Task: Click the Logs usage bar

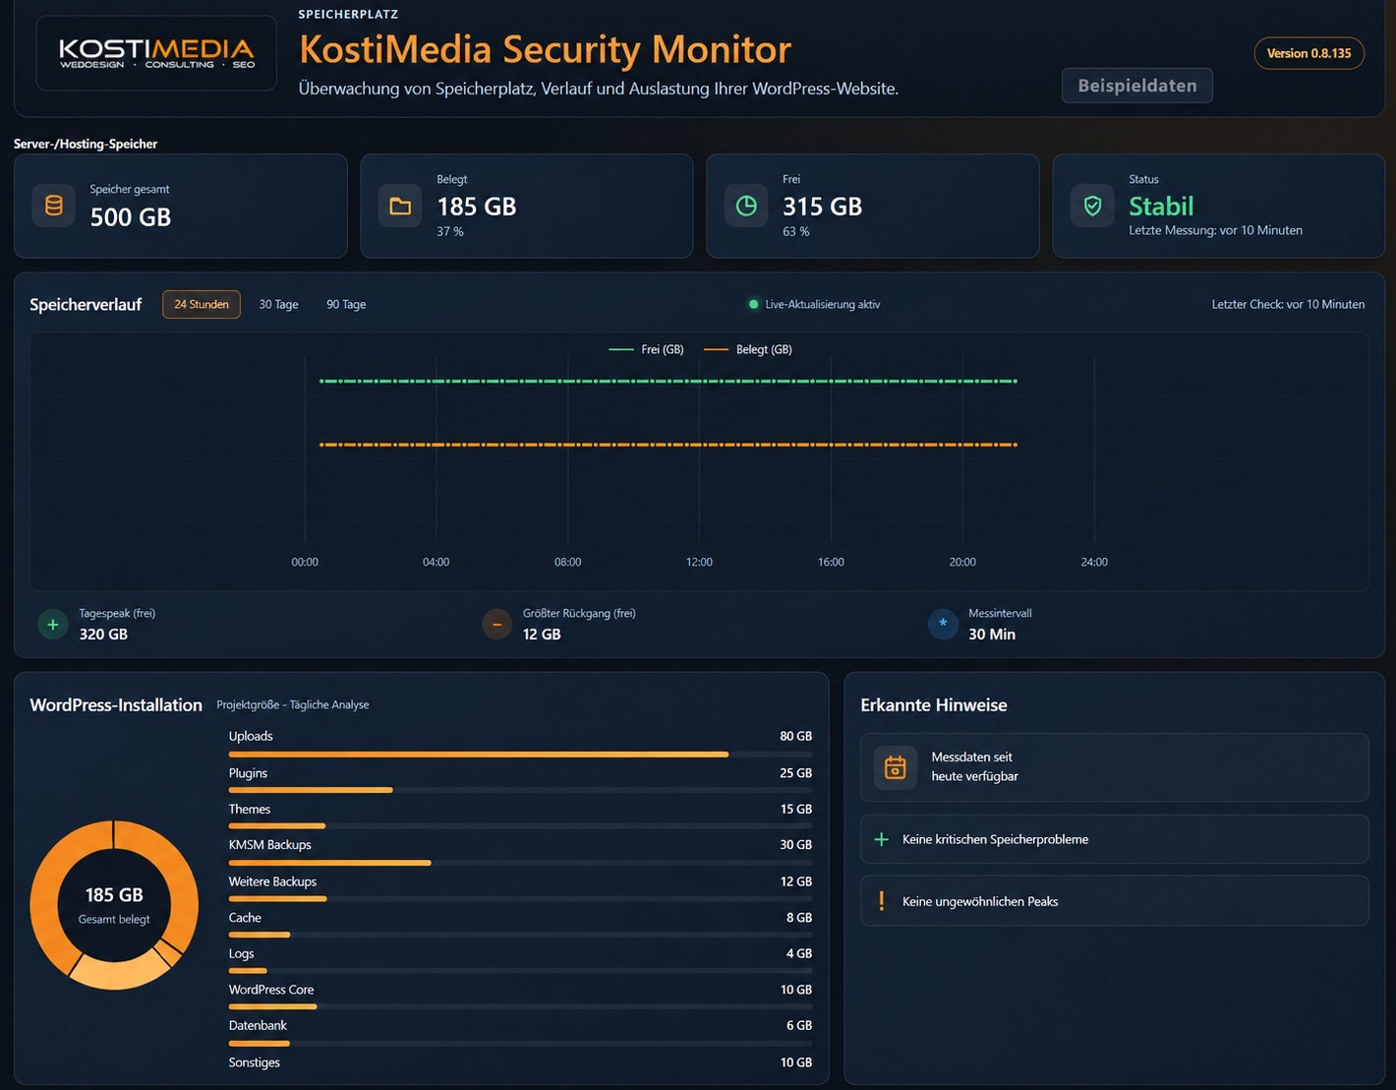Action: click(520, 971)
